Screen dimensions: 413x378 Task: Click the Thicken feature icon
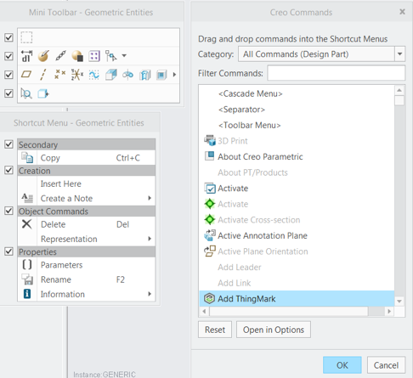pyautogui.click(x=144, y=75)
